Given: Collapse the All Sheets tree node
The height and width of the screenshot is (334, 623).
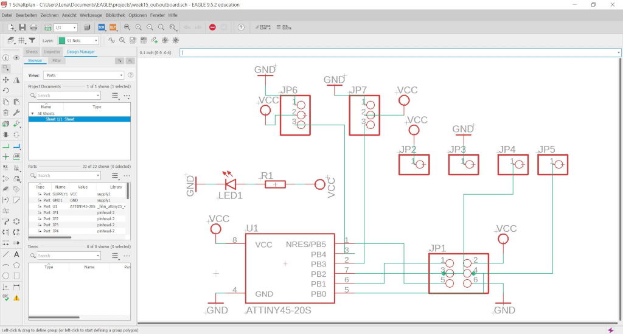Looking at the screenshot, I should tap(33, 114).
